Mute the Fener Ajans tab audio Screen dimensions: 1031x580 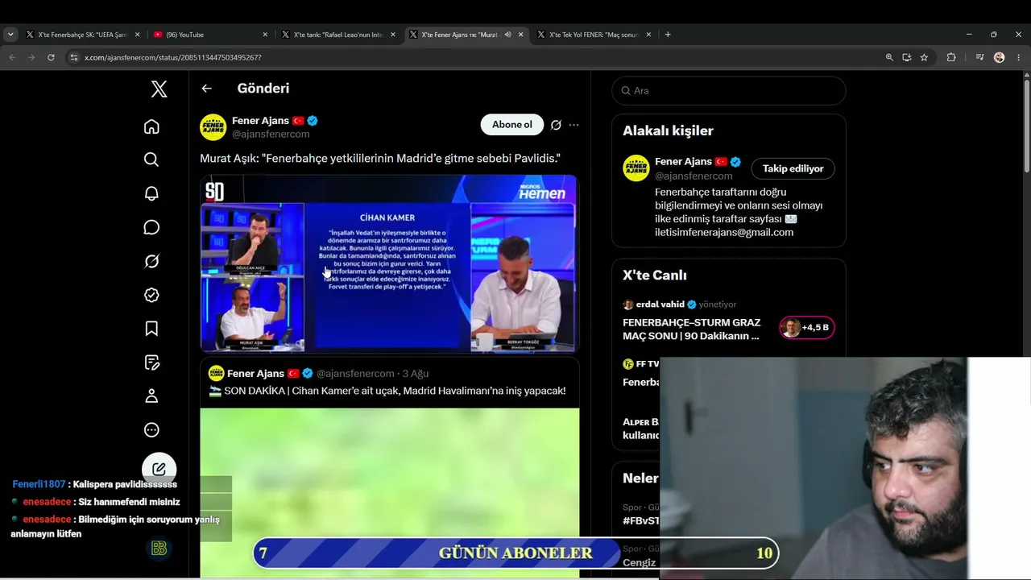tap(507, 35)
